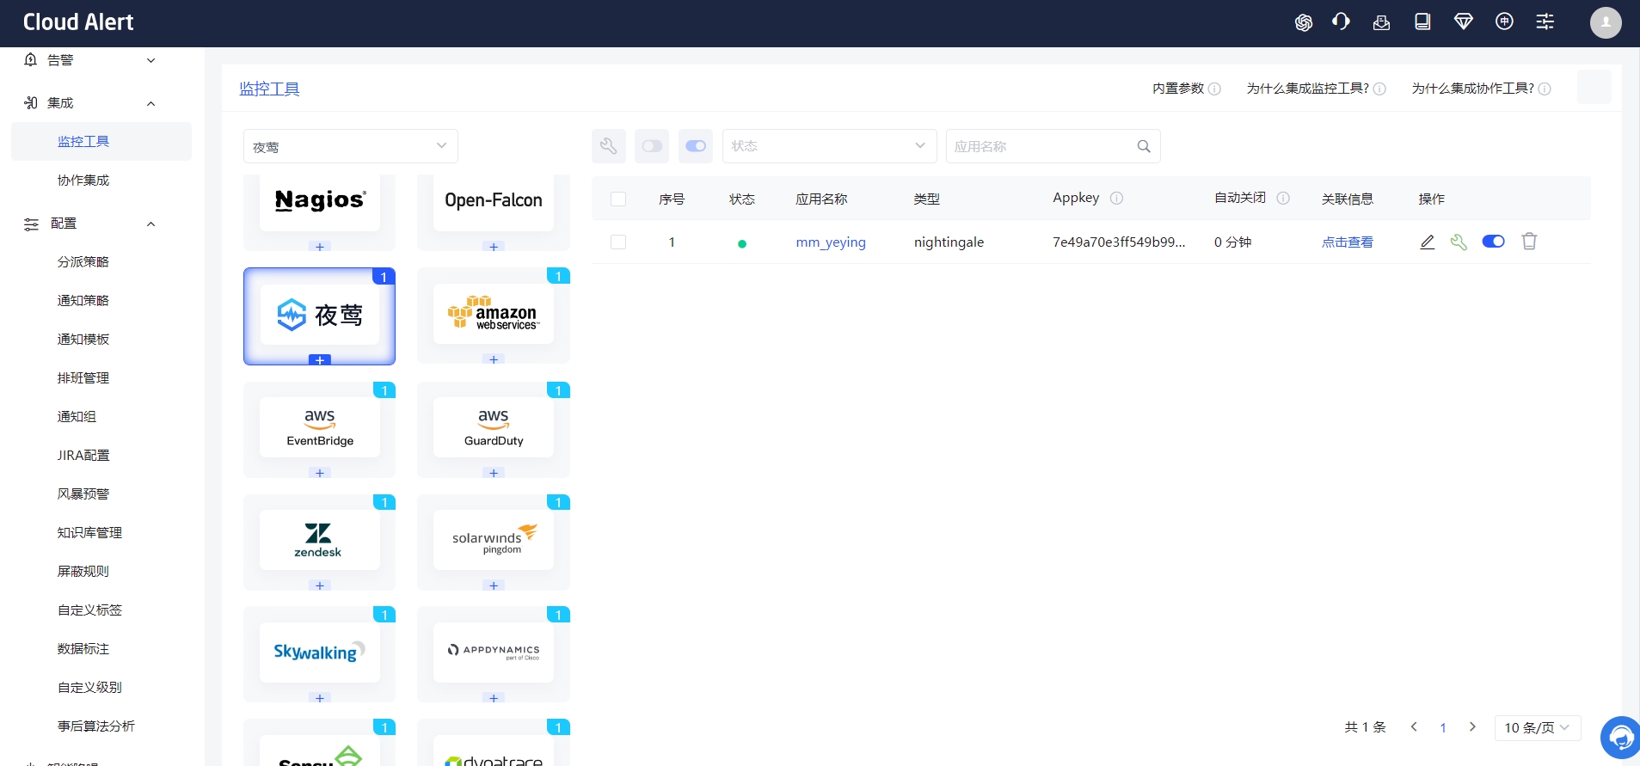Go to next page arrow
The image size is (1640, 766).
point(1472,727)
